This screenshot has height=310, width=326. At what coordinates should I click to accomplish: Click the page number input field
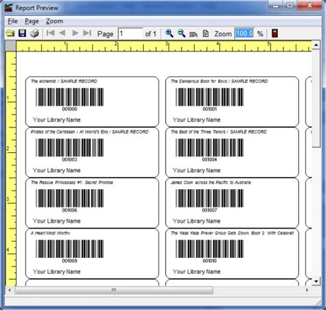(x=130, y=34)
